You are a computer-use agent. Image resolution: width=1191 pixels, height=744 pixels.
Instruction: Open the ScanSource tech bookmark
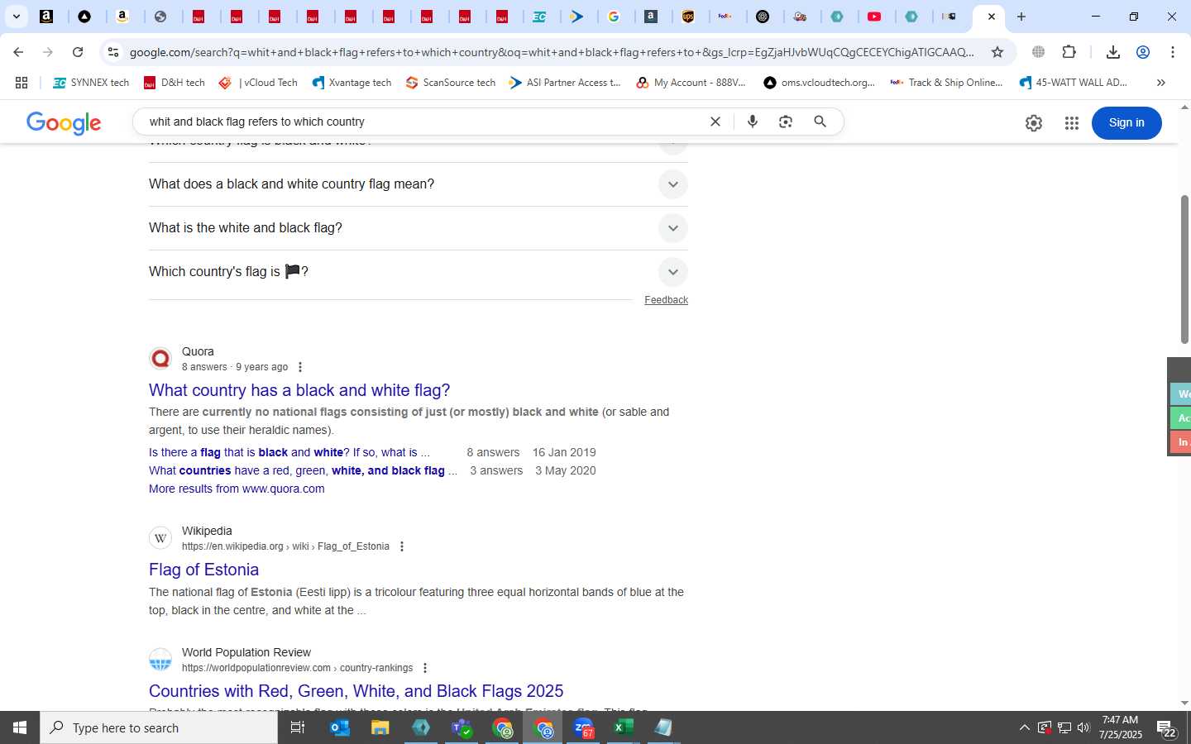pos(451,83)
